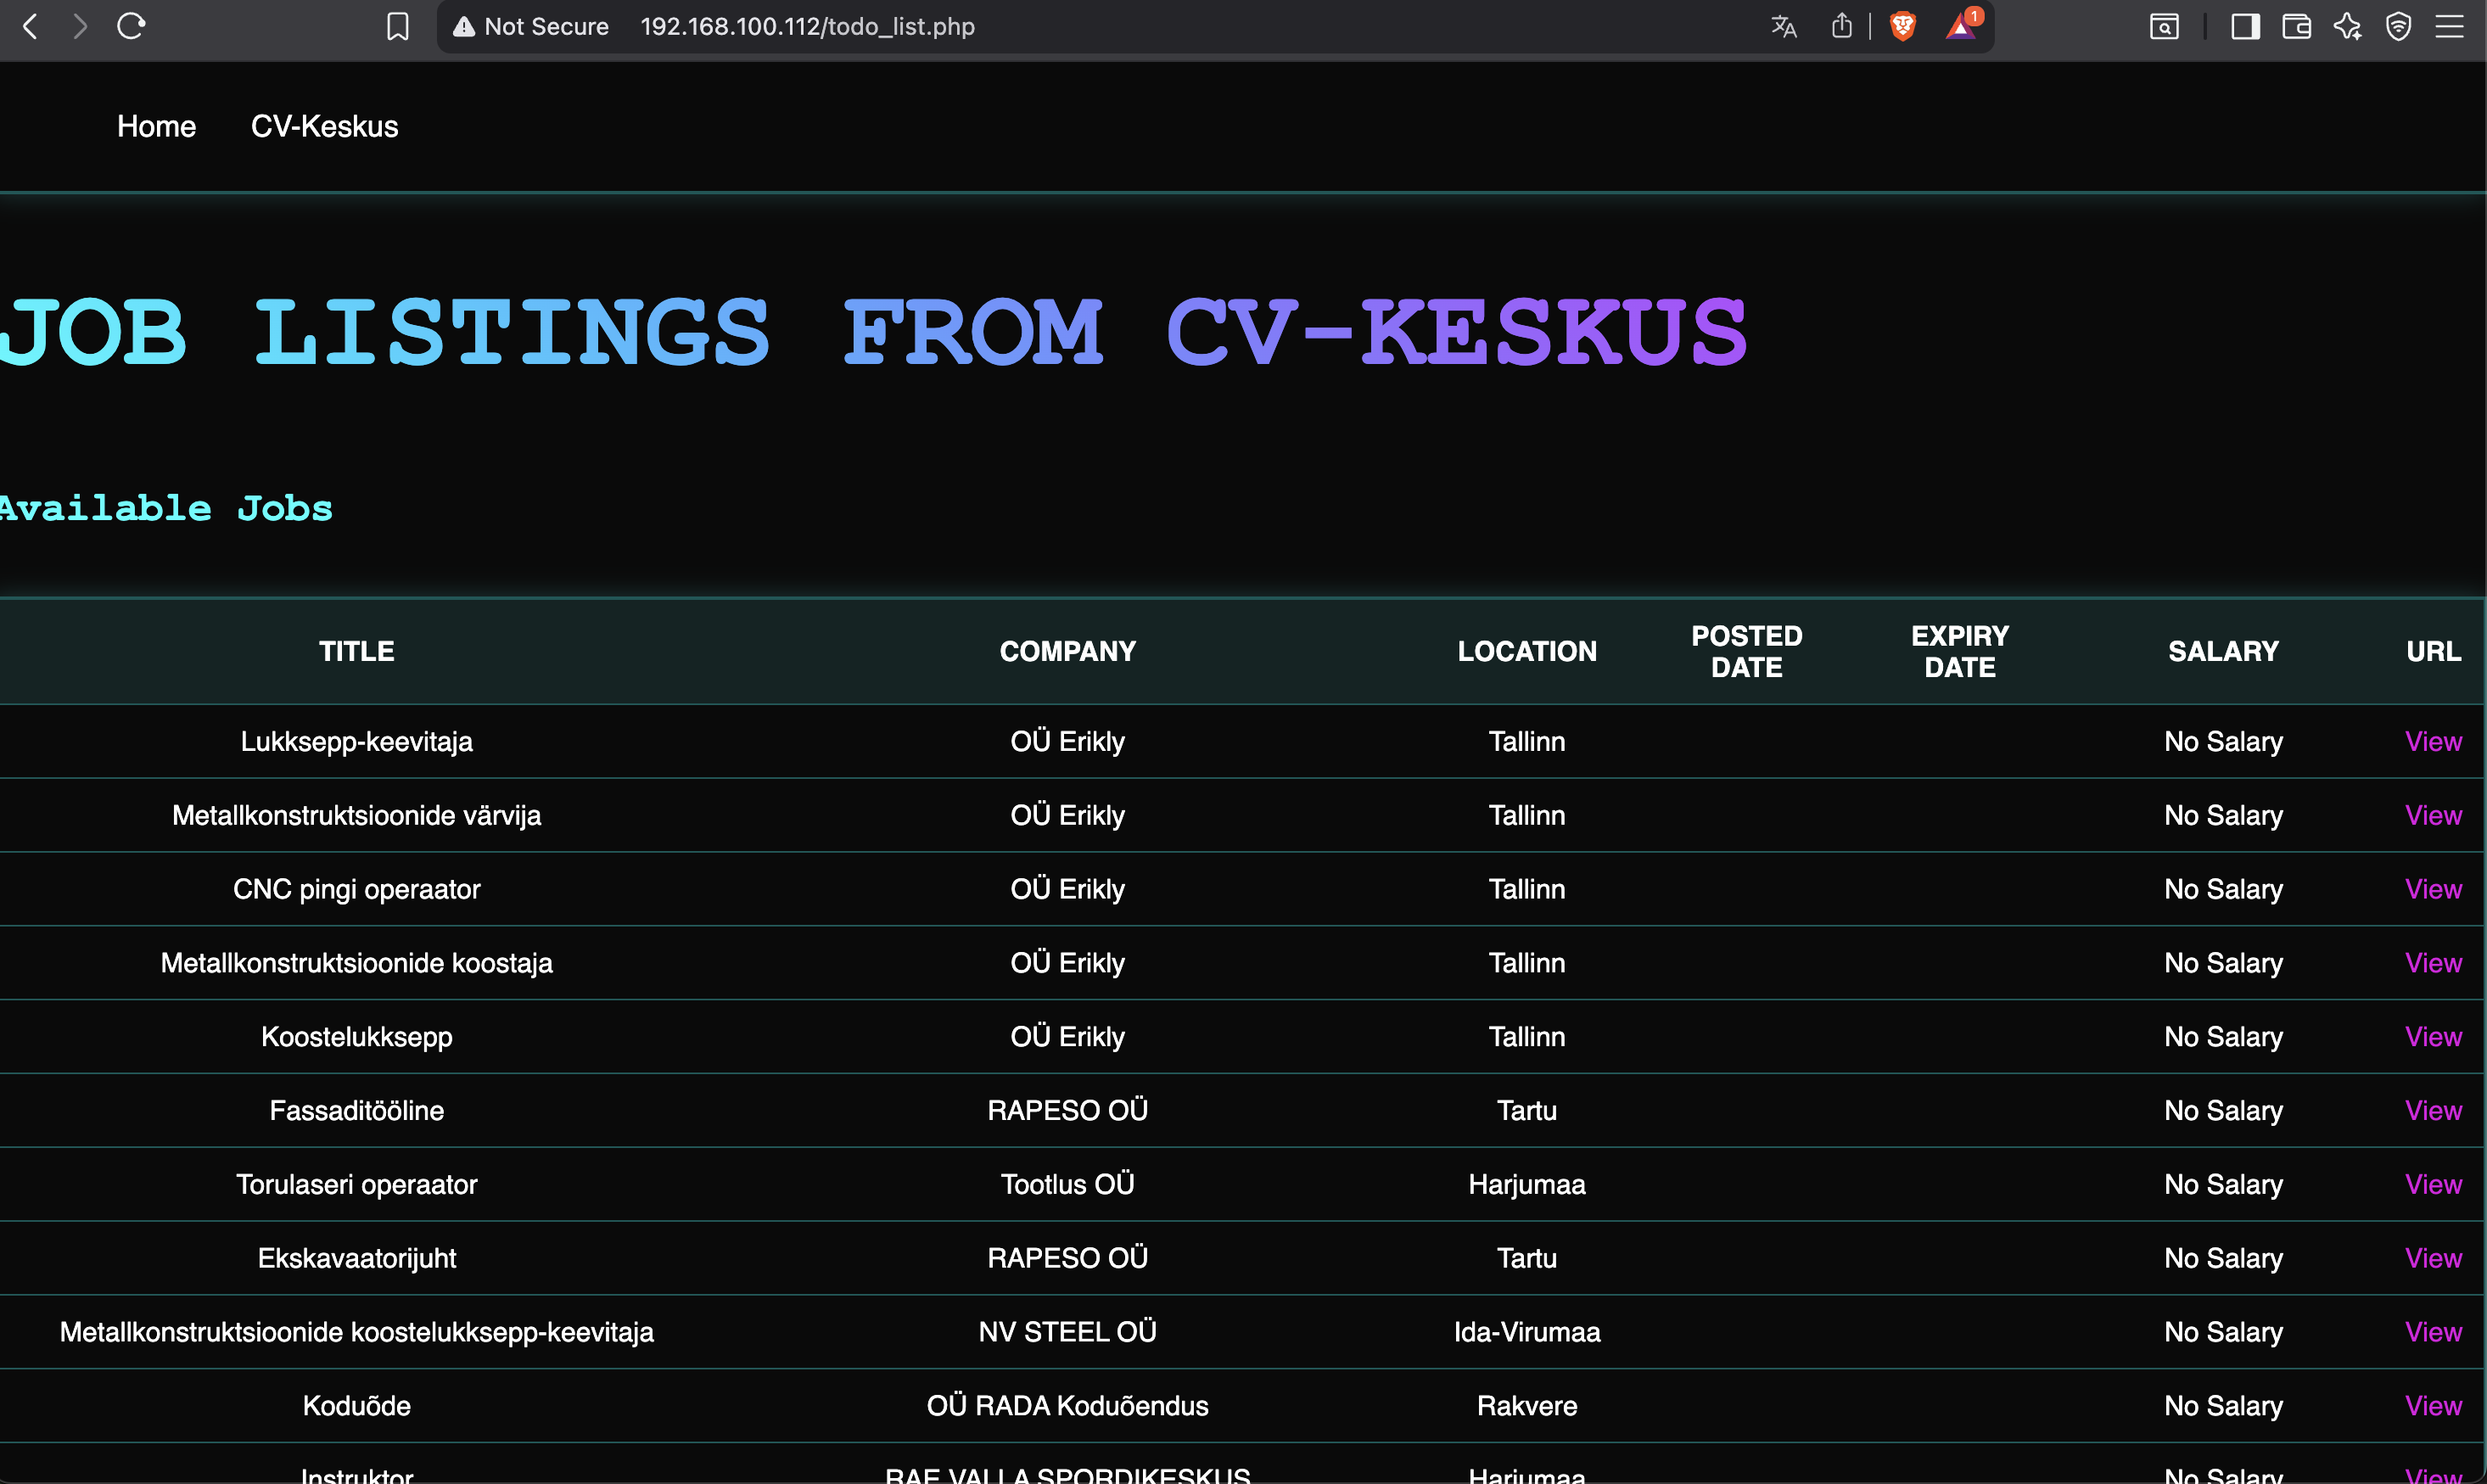Open the Brave Wallet icon

coord(2296,26)
